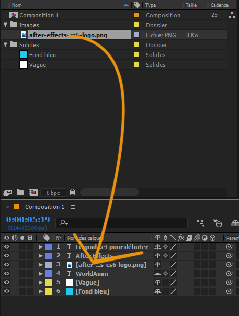Click PNG file lavender label swatch
239x316 pixels.
pyautogui.click(x=136, y=35)
